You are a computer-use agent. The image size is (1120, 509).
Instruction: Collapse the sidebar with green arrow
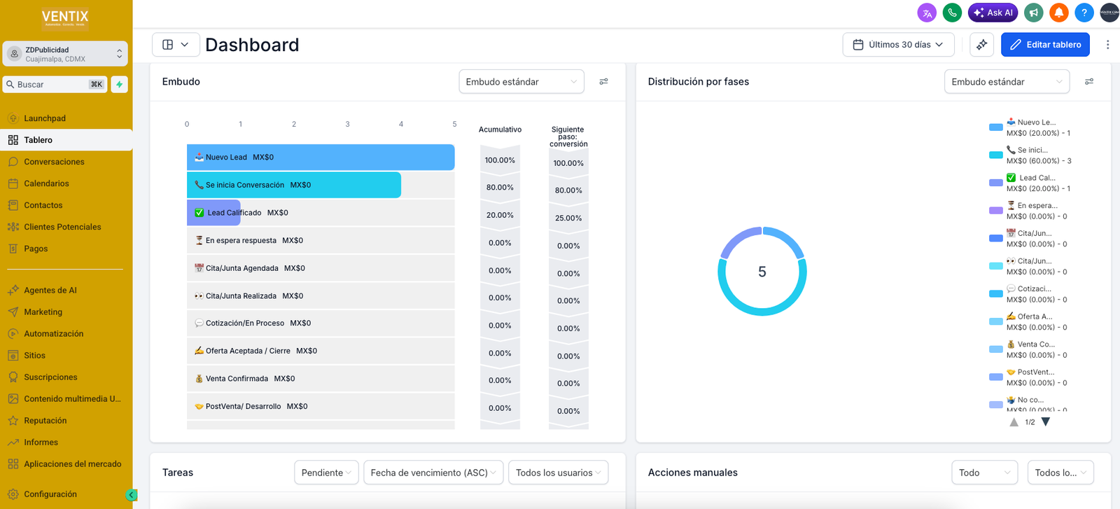pos(131,495)
